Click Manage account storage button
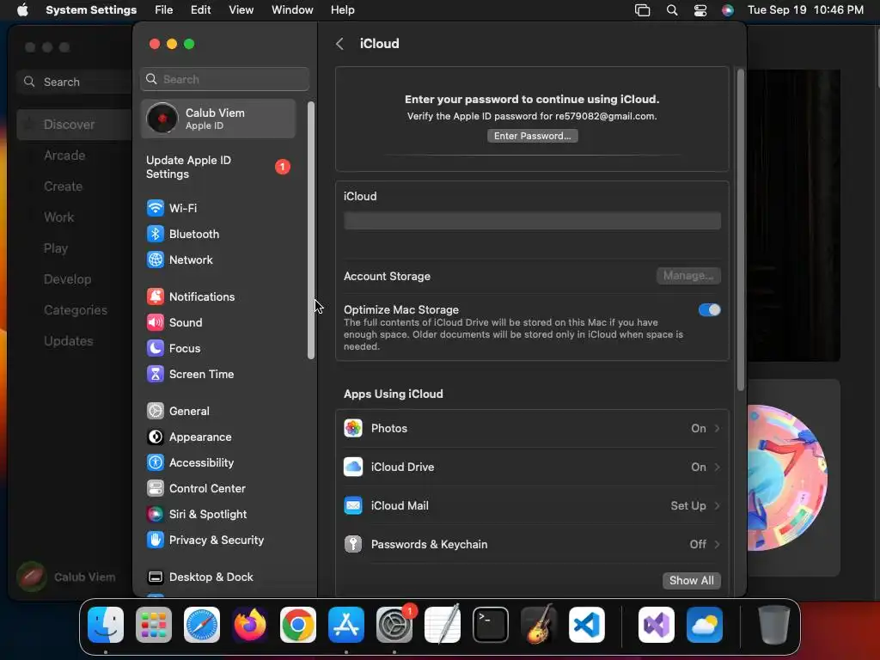This screenshot has height=660, width=880. (688, 276)
